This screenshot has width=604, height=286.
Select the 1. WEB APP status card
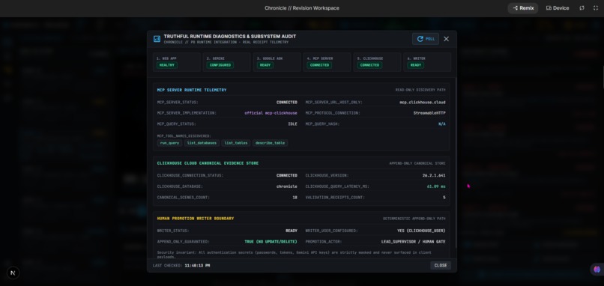coord(177,62)
